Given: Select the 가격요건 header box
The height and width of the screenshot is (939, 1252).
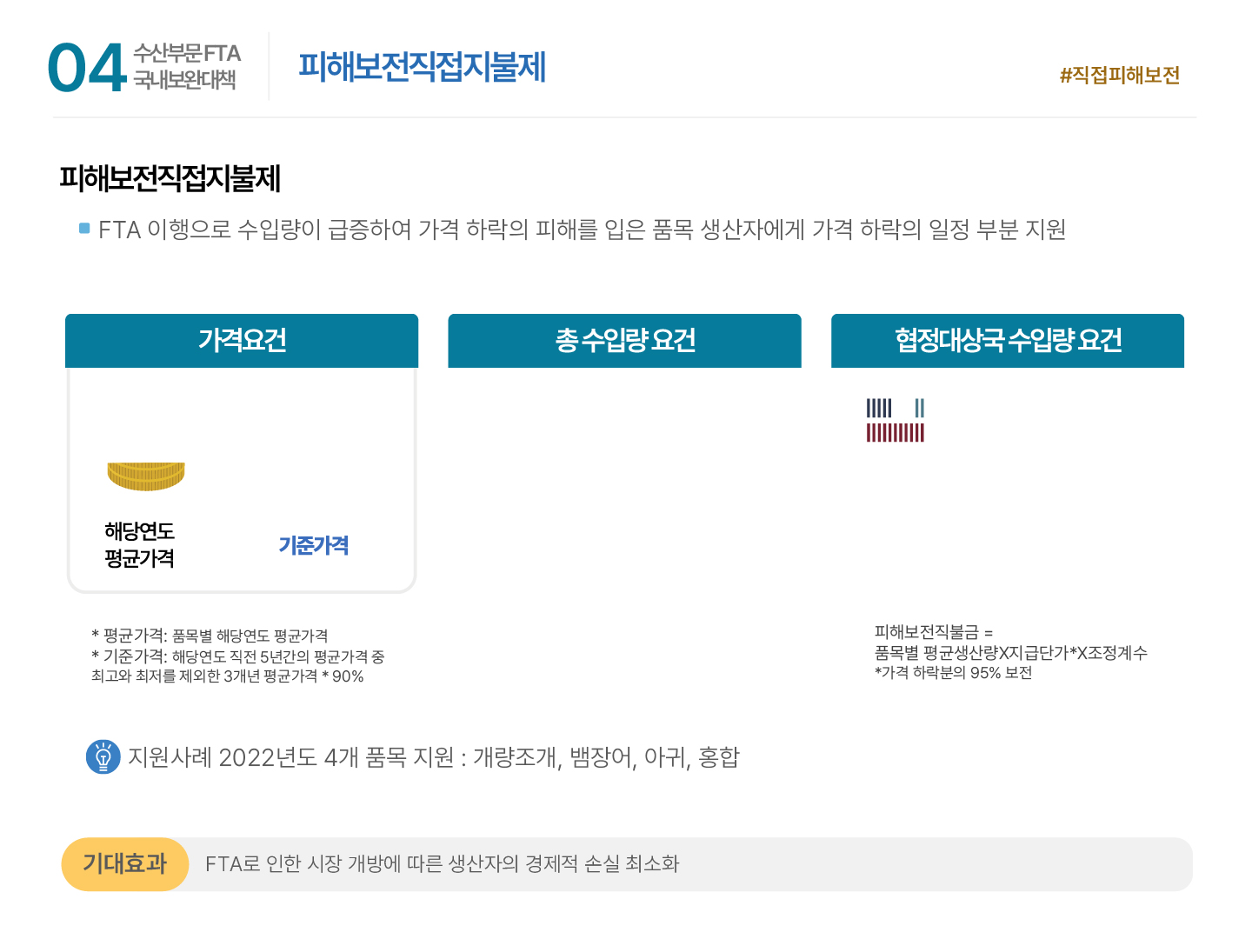Looking at the screenshot, I should coord(242,341).
